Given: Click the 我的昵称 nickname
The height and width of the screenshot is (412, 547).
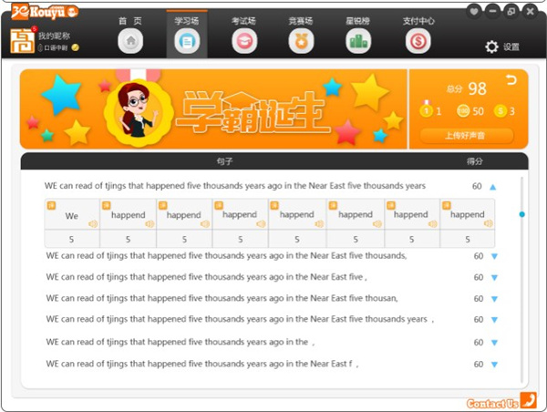Looking at the screenshot, I should [x=54, y=36].
